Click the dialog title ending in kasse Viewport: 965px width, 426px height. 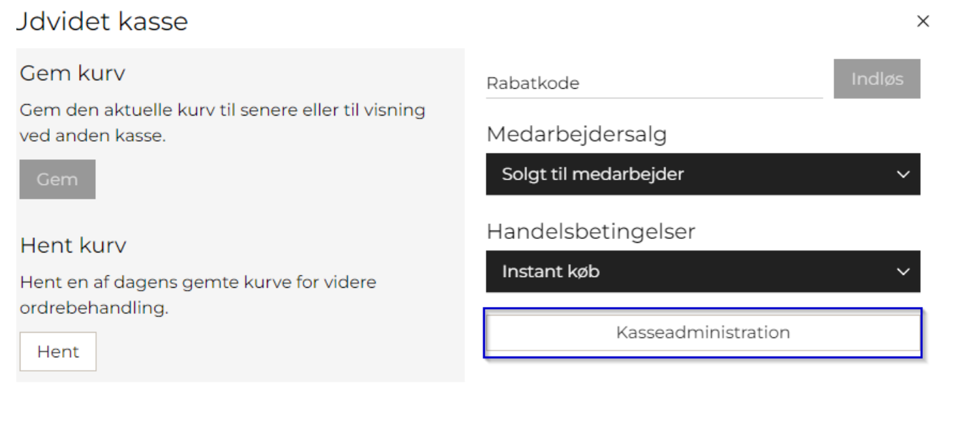coord(102,22)
